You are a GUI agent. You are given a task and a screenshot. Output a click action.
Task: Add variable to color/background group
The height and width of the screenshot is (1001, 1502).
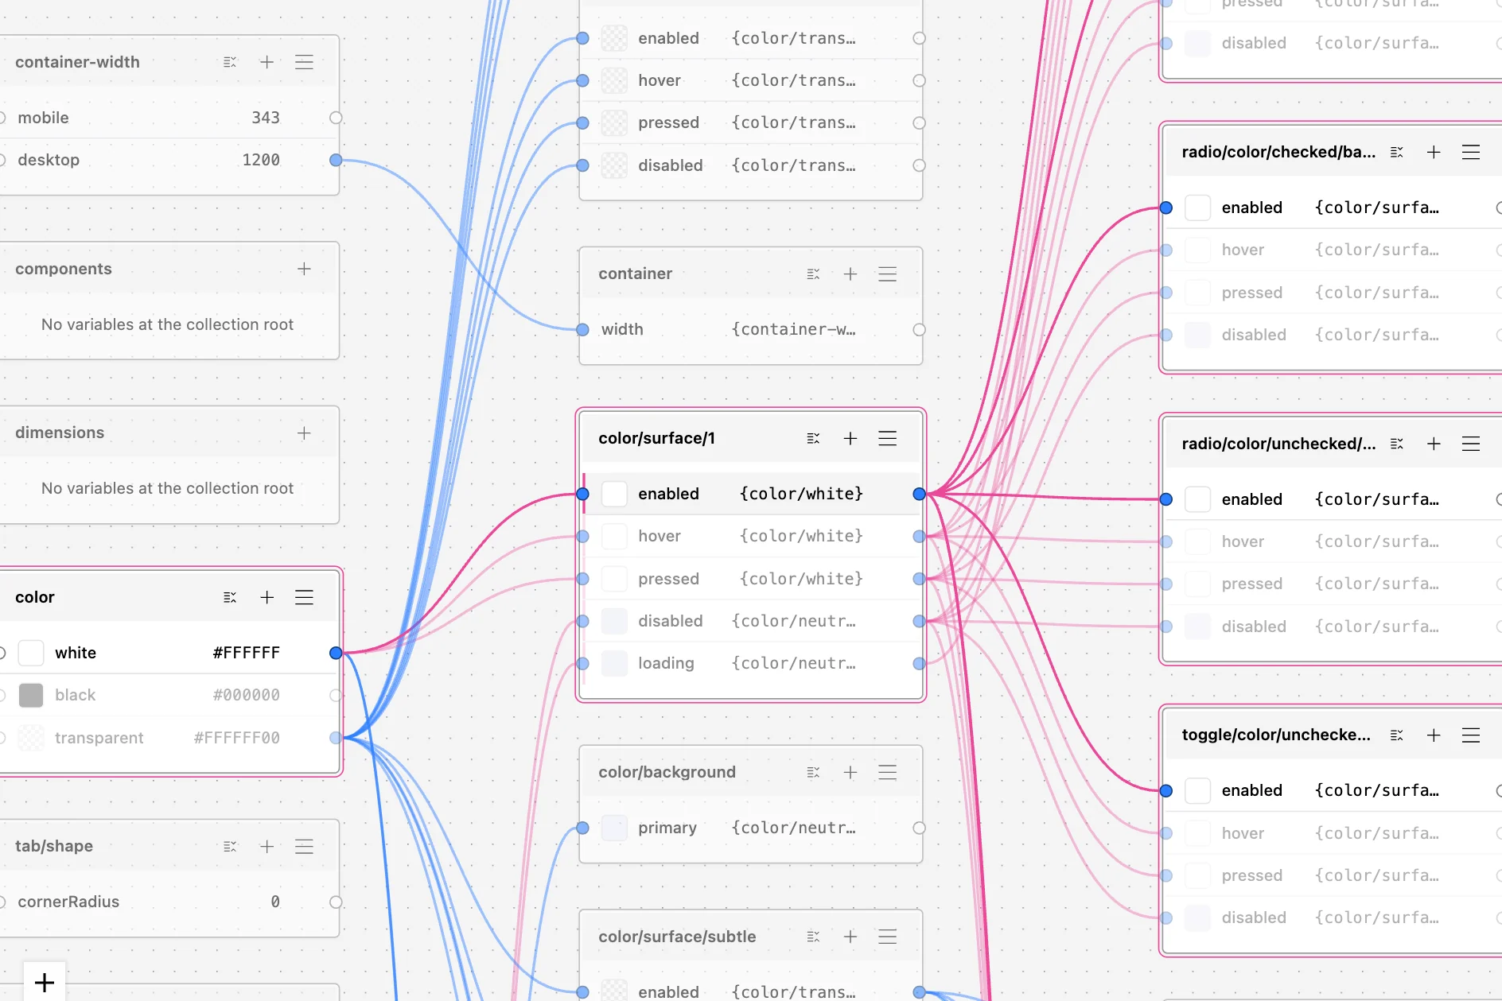point(850,772)
